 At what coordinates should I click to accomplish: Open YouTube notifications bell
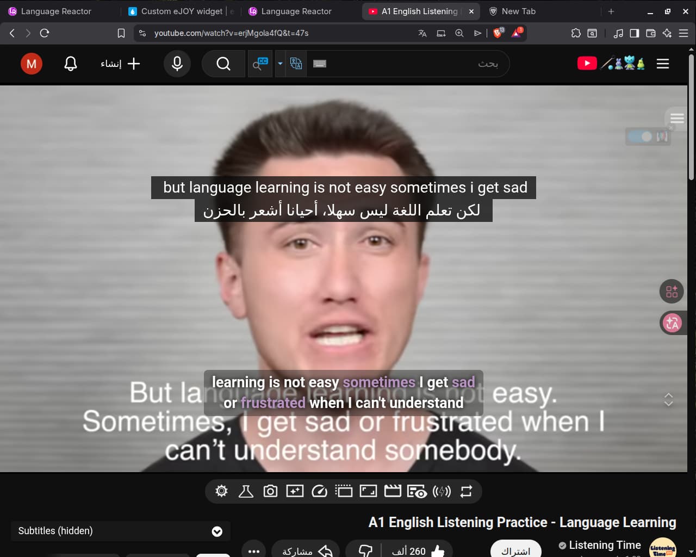coord(71,64)
